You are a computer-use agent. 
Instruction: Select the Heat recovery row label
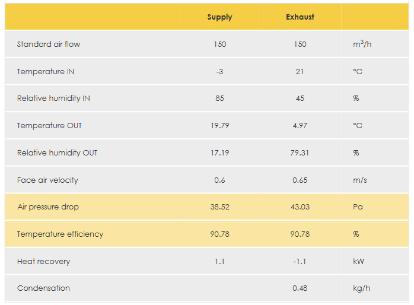pyautogui.click(x=43, y=261)
